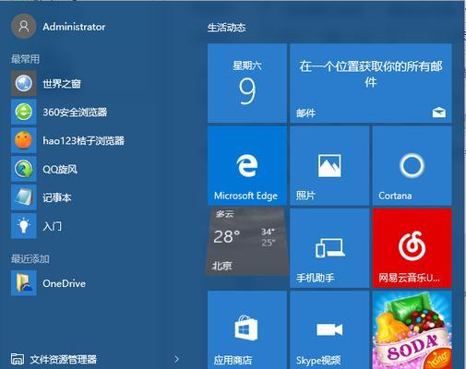Open the 手机助手 tile
466x369 pixels.
[x=329, y=248]
